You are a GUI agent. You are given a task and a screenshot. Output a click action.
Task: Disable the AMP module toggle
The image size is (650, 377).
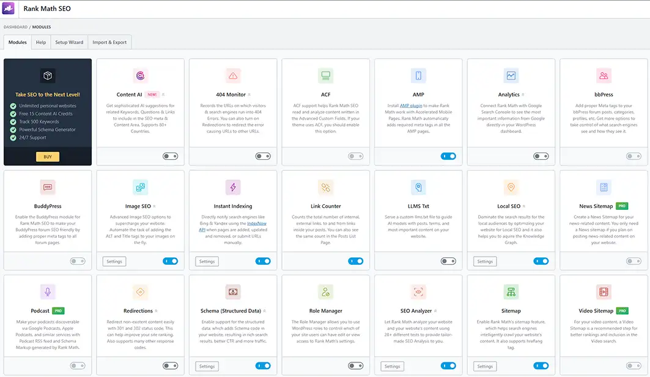point(448,156)
